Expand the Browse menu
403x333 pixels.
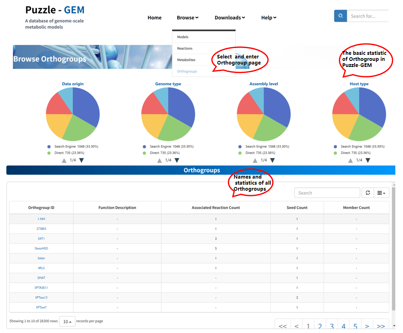[x=188, y=18]
